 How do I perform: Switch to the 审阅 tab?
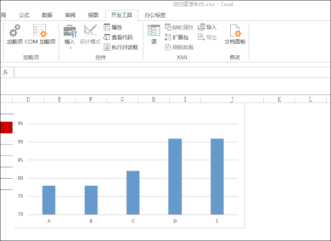coord(70,15)
